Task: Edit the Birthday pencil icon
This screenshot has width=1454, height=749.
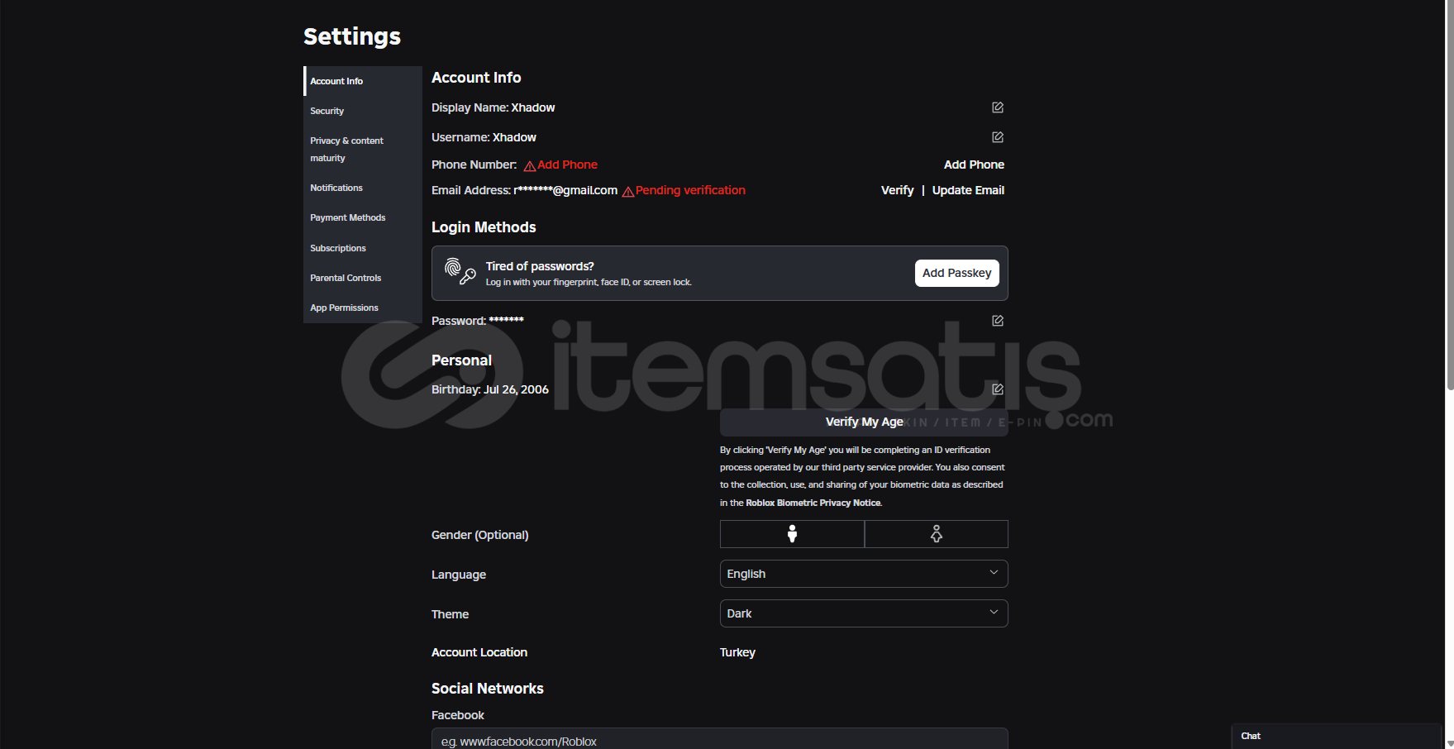Action: (998, 389)
